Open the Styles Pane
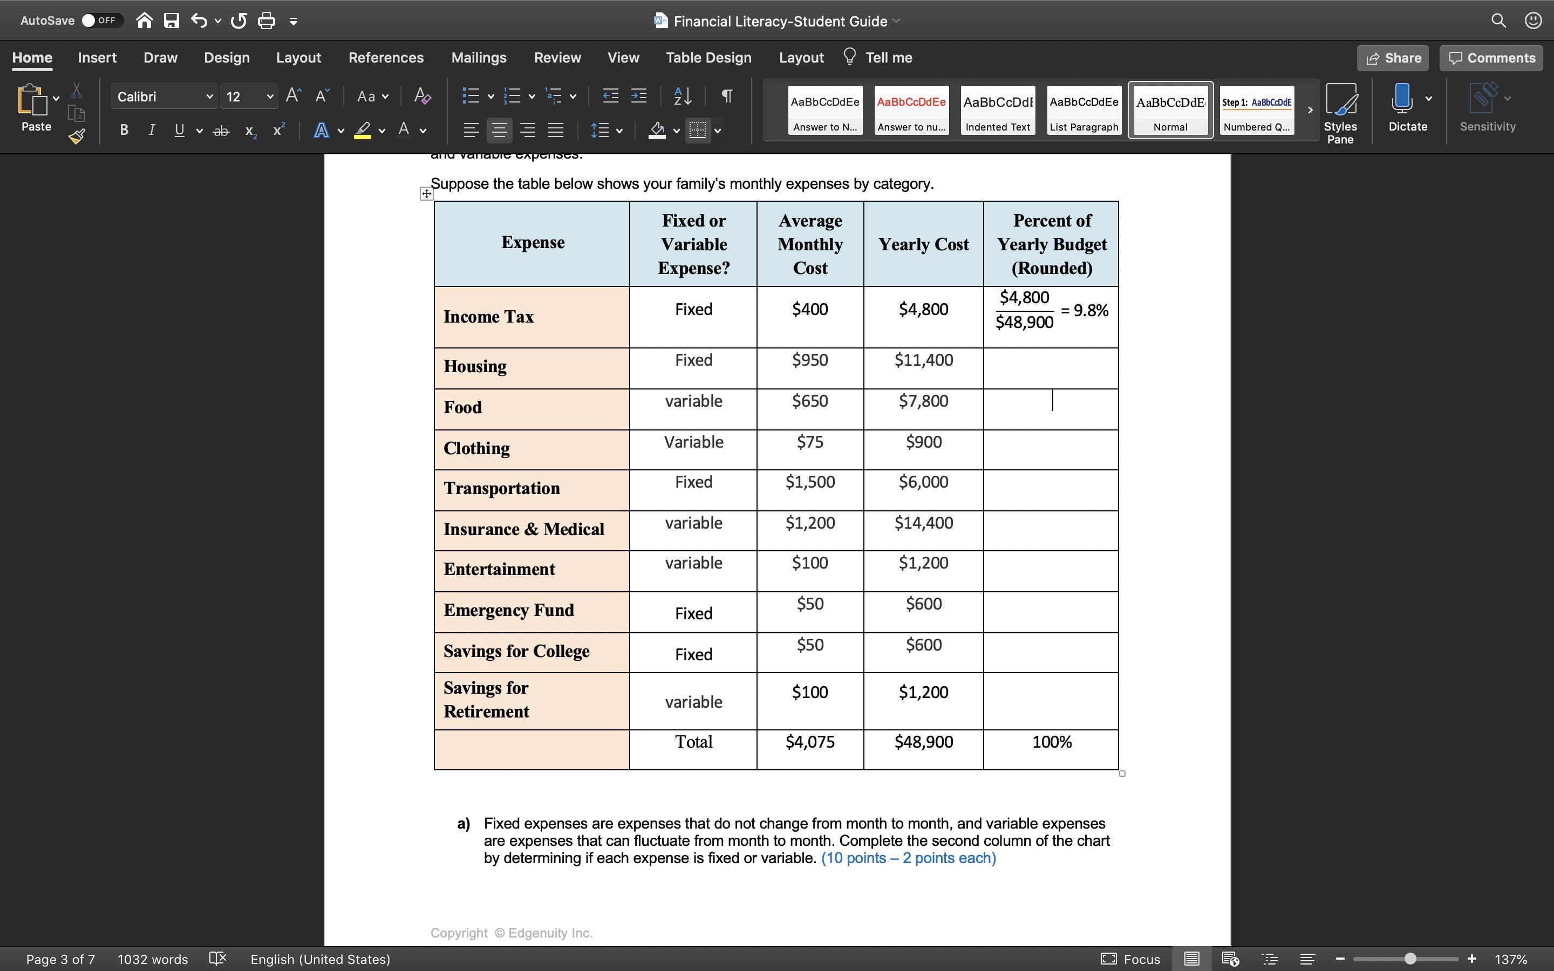The width and height of the screenshot is (1554, 971). pos(1340,113)
